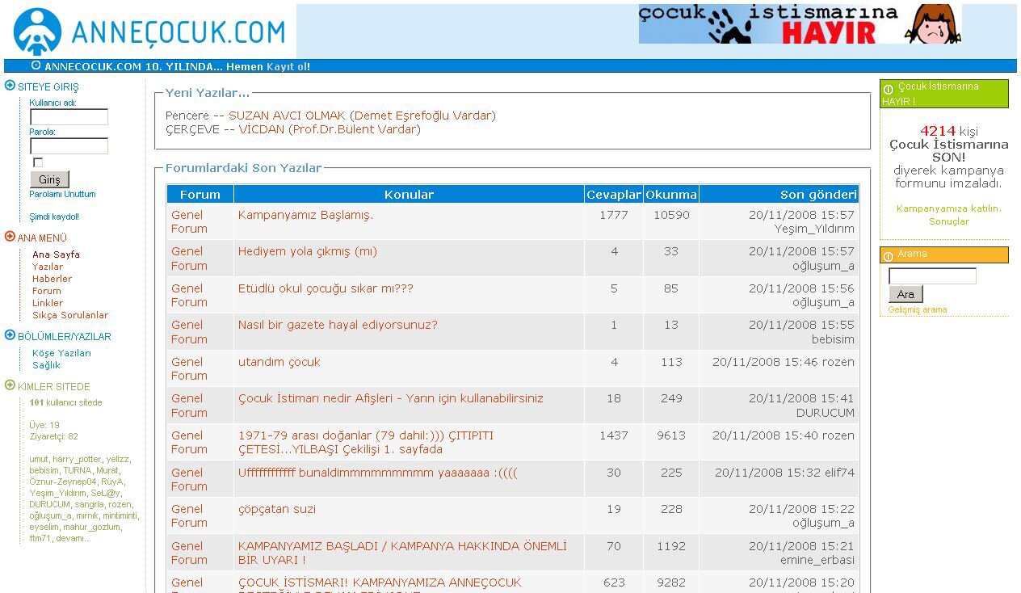This screenshot has width=1021, height=593.
Task: Open the 'Kampanyamız Başlamış.' forum topic
Action: coord(305,215)
